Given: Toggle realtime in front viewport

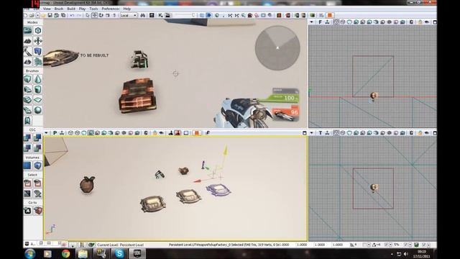Looking at the screenshot, I should point(328,22).
